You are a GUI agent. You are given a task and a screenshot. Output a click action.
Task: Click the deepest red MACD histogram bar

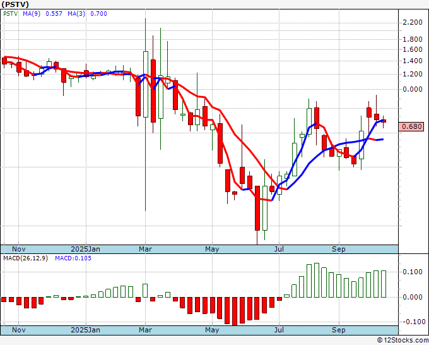235,311
